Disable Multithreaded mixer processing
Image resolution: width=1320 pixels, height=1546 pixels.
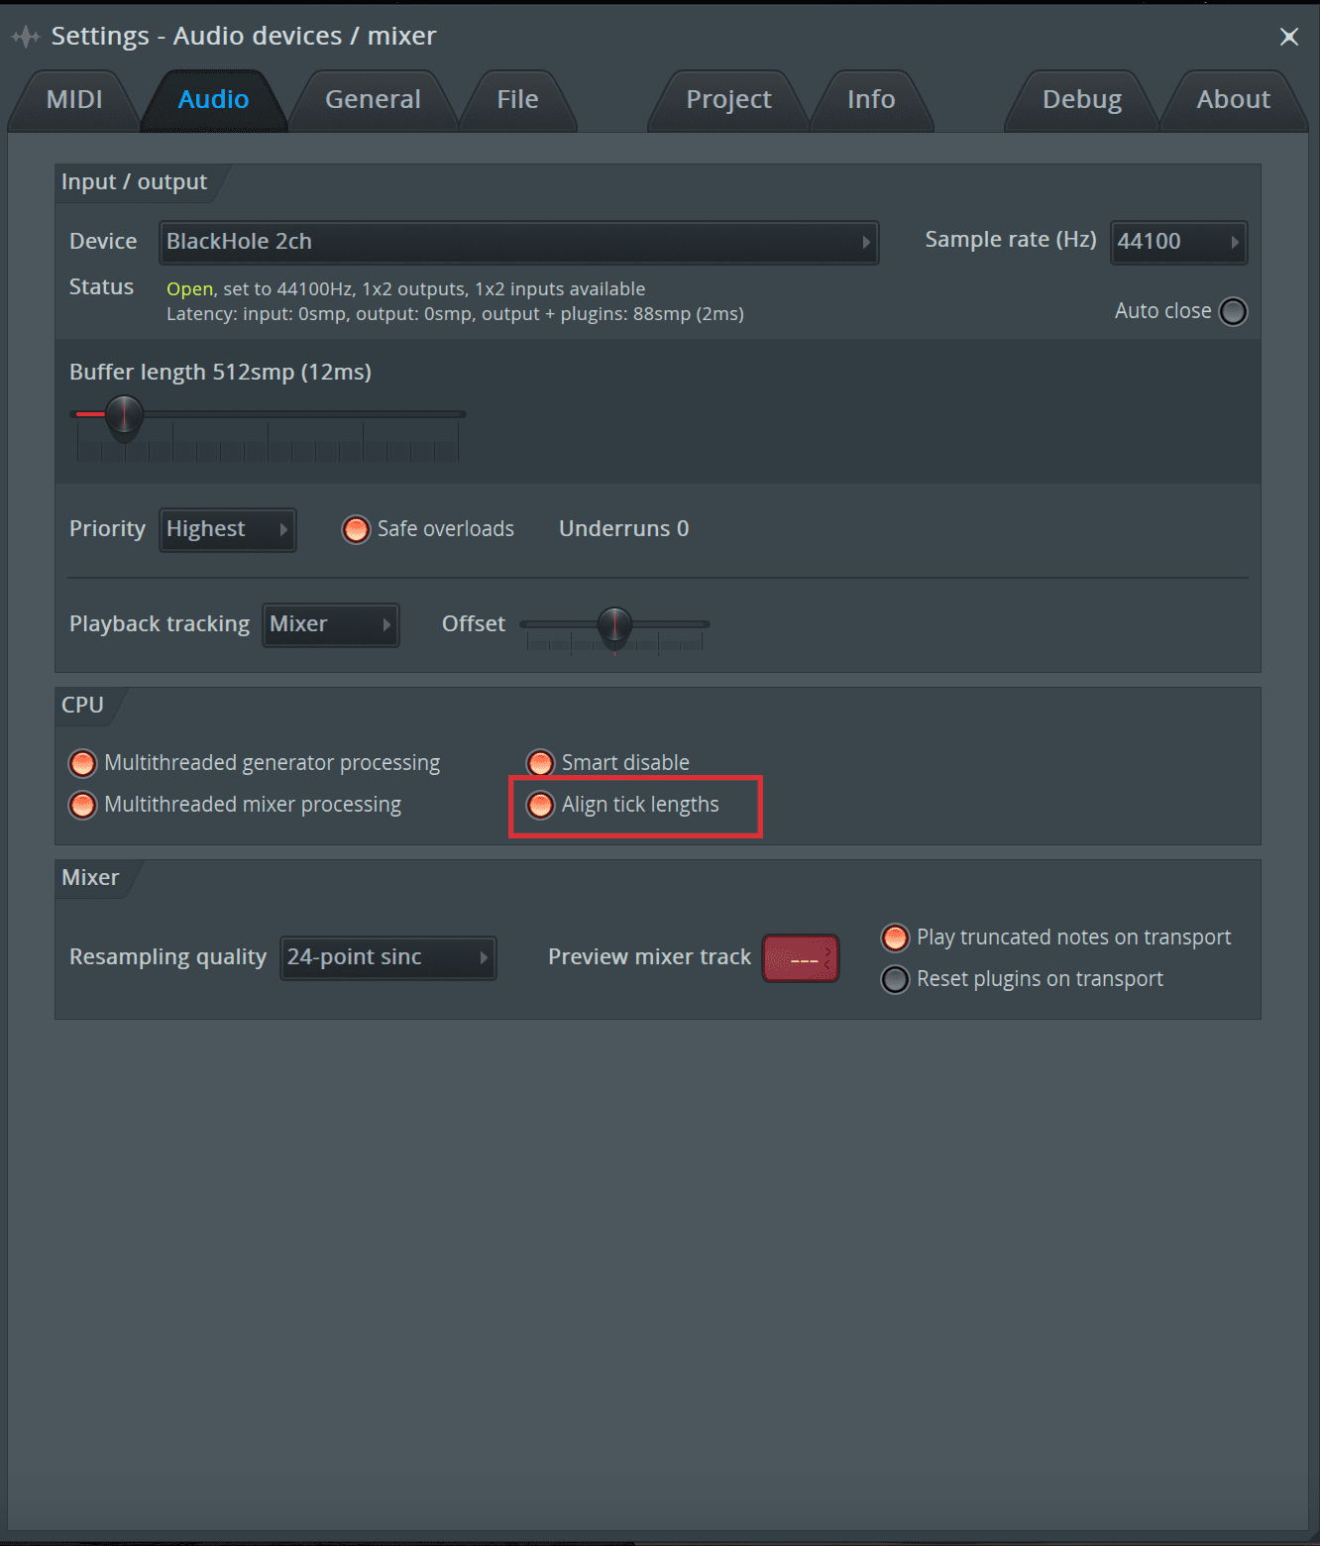(x=82, y=804)
